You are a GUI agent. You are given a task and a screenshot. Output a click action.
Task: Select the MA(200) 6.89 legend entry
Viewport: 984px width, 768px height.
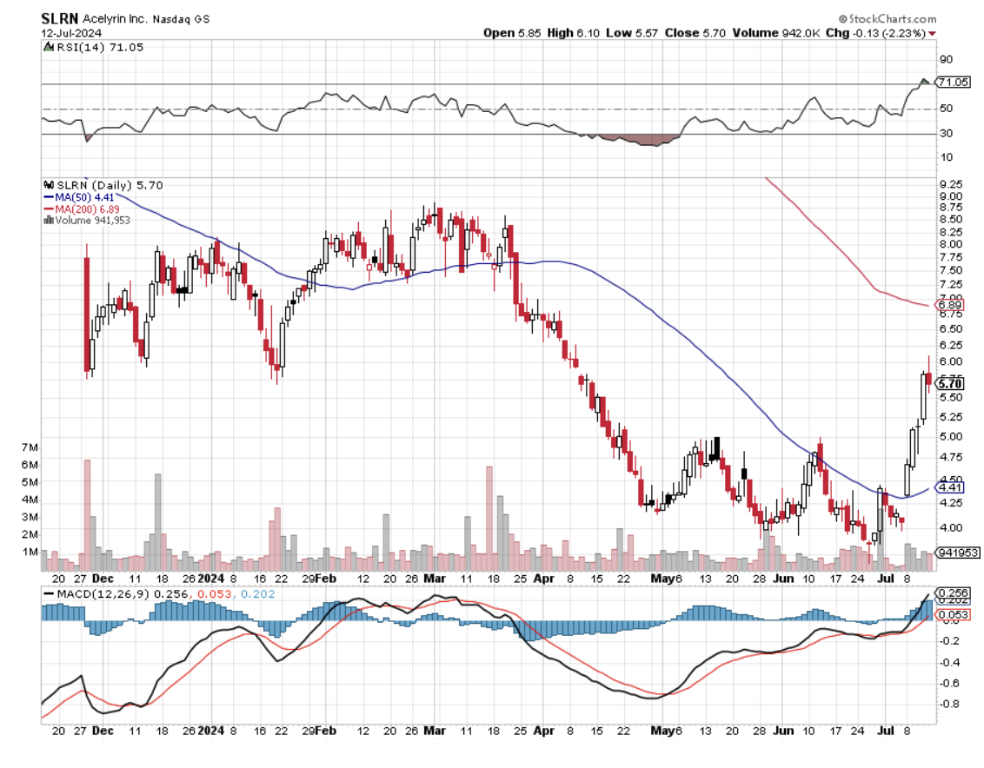tap(82, 209)
